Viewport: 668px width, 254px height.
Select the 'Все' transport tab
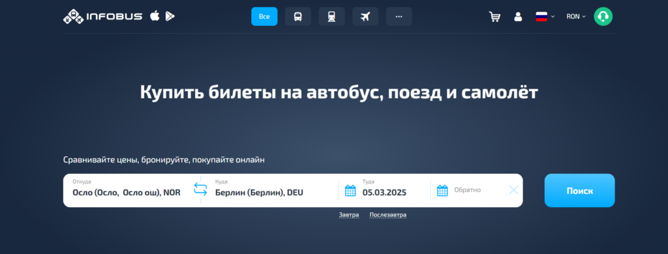pos(264,16)
